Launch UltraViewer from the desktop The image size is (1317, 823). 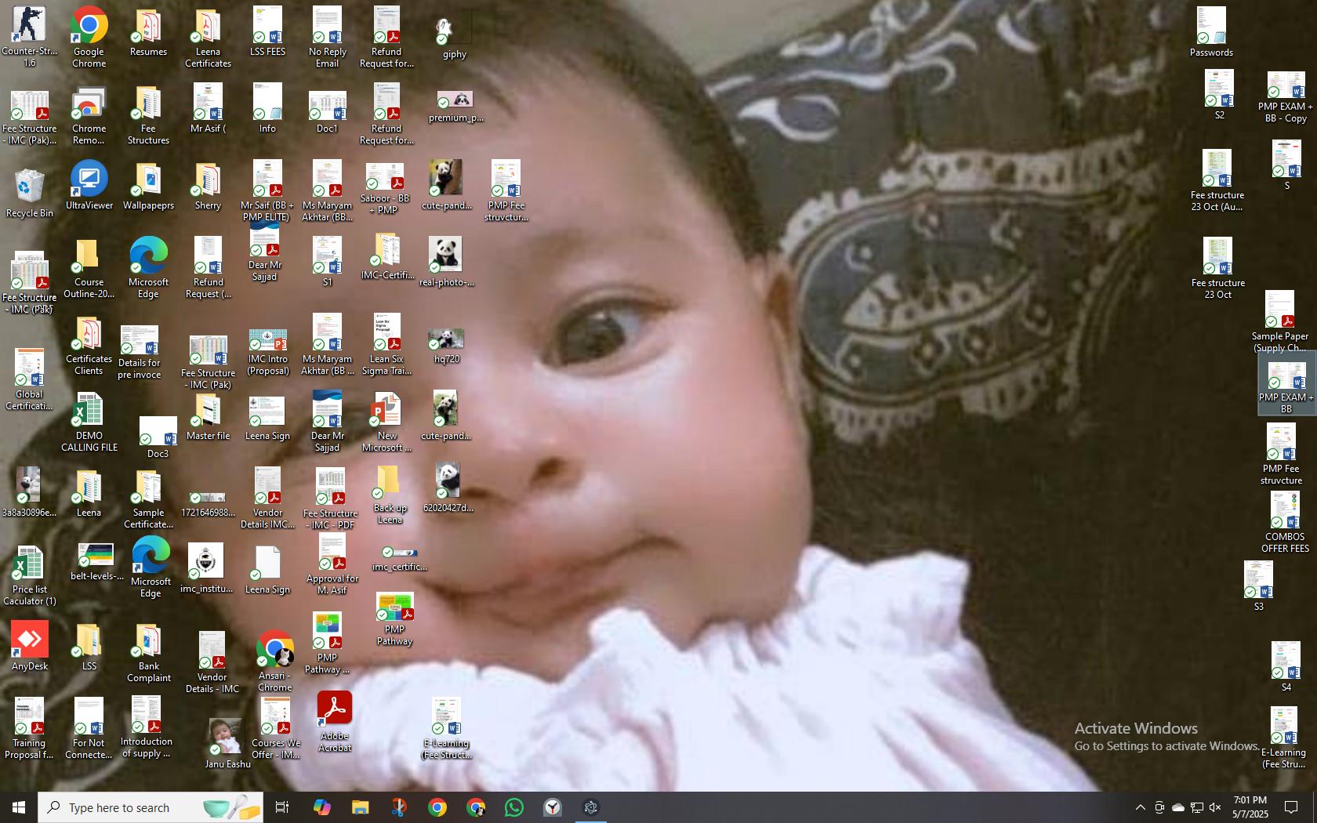pyautogui.click(x=89, y=185)
